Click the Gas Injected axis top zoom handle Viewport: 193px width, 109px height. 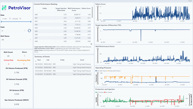coord(190,94)
